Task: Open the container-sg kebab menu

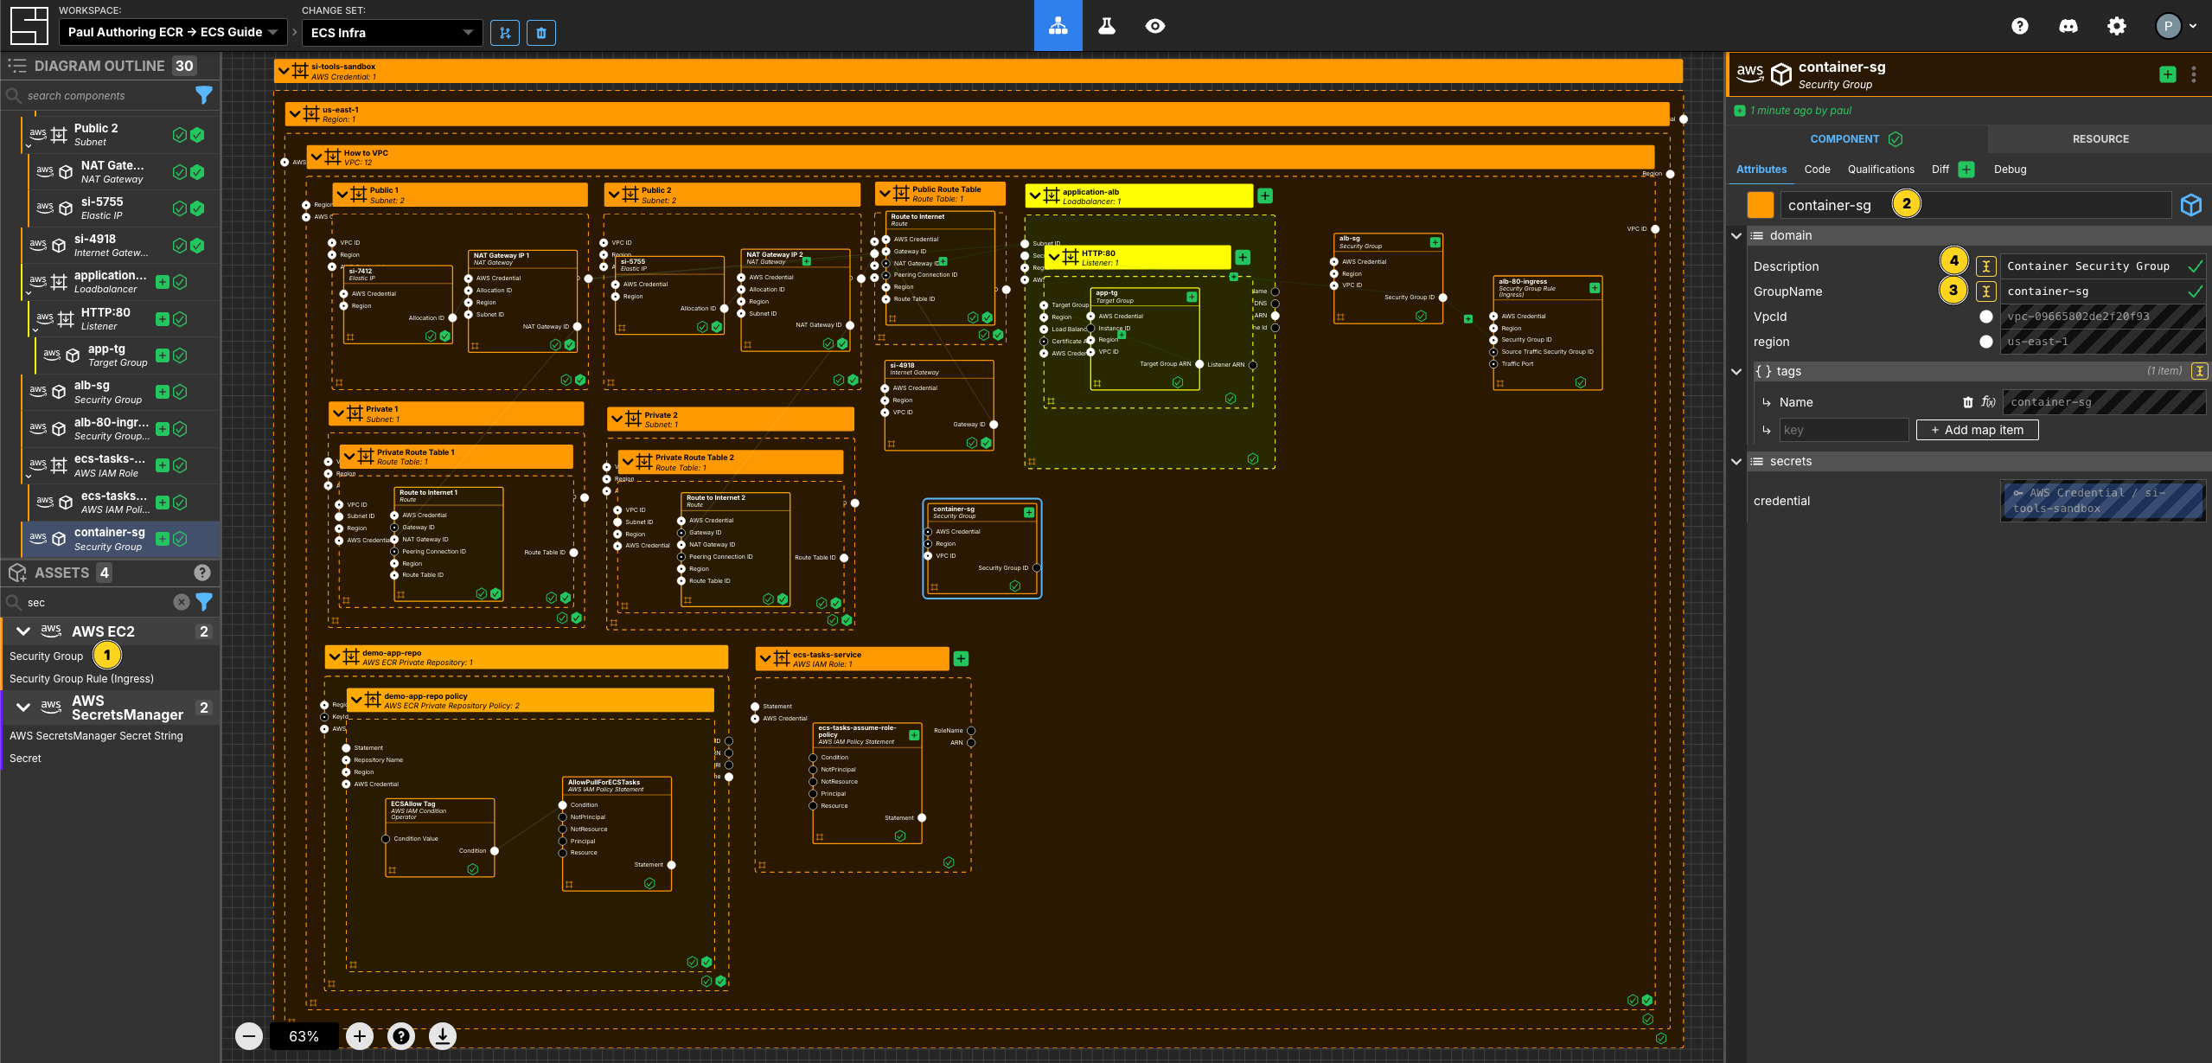Action: pos(2194,75)
